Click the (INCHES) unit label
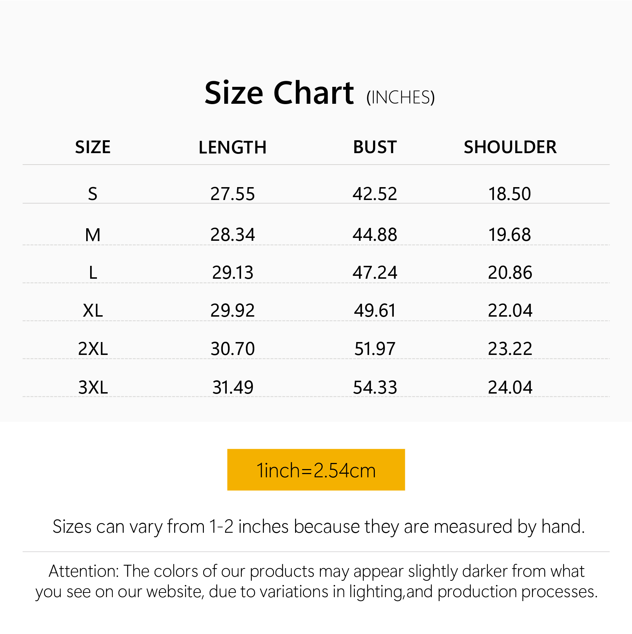Image resolution: width=632 pixels, height=634 pixels. (x=401, y=98)
